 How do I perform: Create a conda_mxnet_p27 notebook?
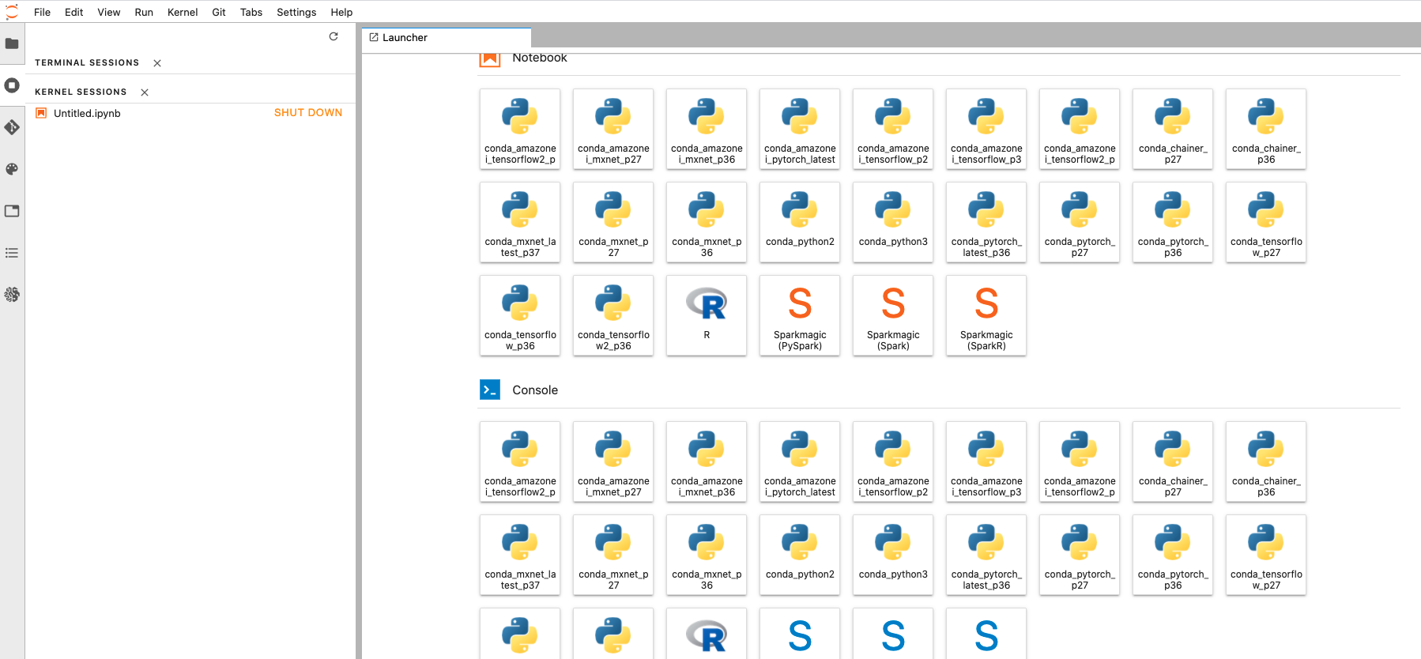pos(613,222)
